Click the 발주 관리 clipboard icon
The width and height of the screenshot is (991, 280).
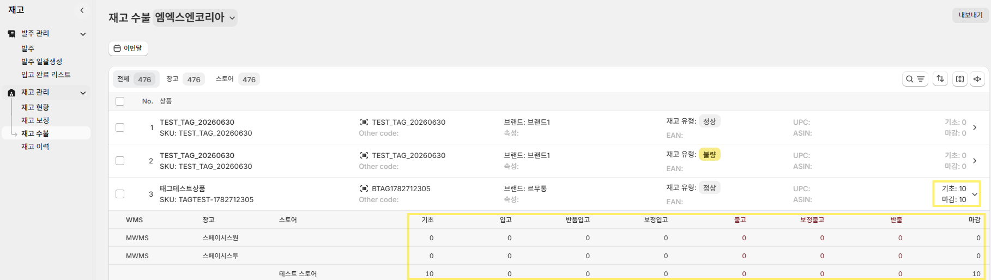pyautogui.click(x=11, y=34)
